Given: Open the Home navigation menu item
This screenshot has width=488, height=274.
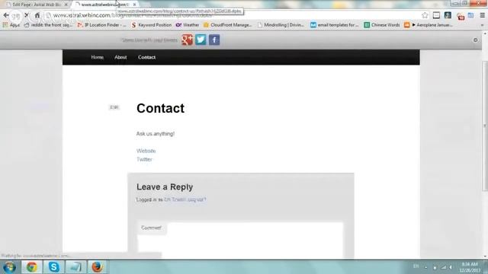Looking at the screenshot, I should click(x=97, y=57).
